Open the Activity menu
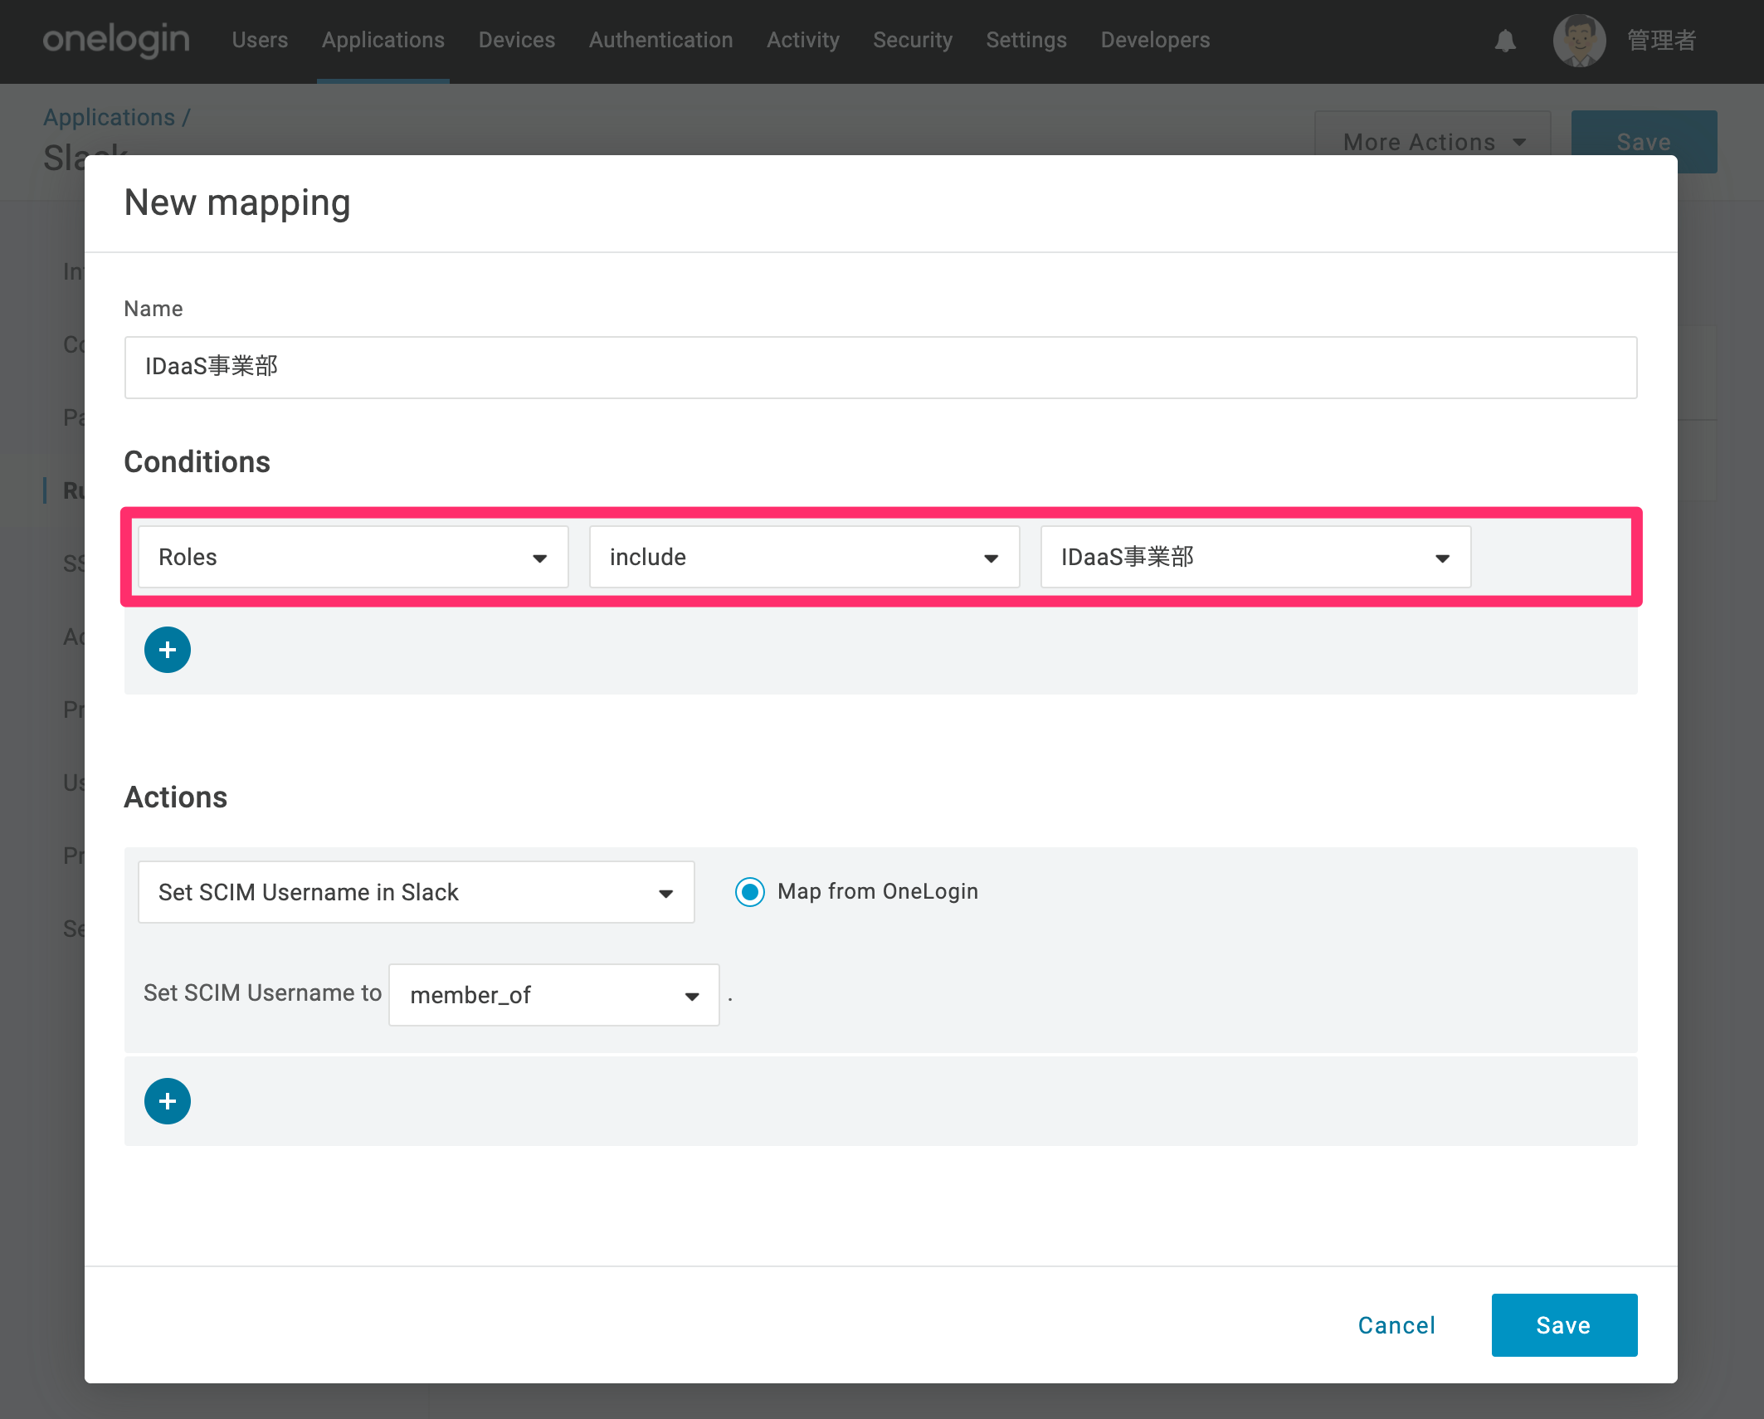Viewport: 1764px width, 1419px height. 803,40
